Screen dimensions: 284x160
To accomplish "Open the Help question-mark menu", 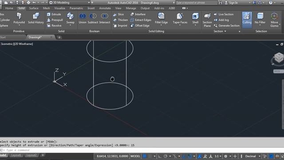I will point(271,3).
